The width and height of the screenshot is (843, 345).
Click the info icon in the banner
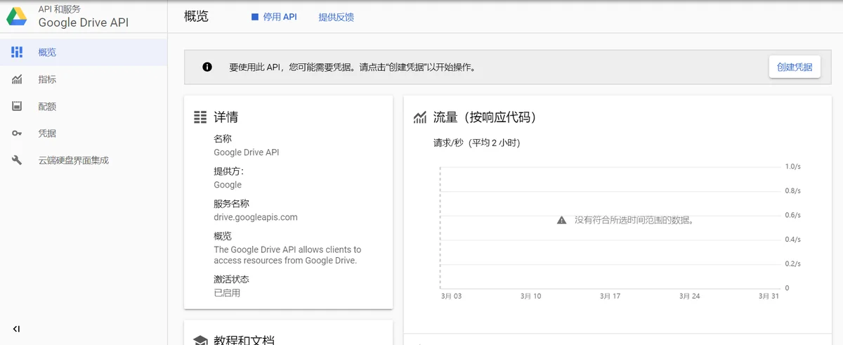click(x=207, y=67)
